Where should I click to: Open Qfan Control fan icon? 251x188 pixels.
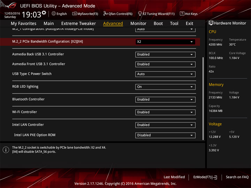click(x=105, y=14)
